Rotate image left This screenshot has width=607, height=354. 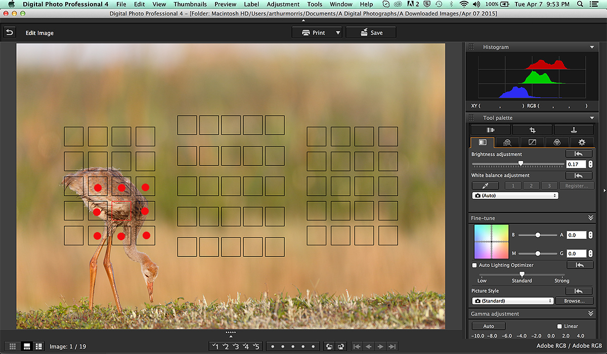tap(329, 346)
